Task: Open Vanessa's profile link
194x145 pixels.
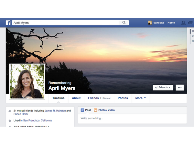Action: [158, 23]
